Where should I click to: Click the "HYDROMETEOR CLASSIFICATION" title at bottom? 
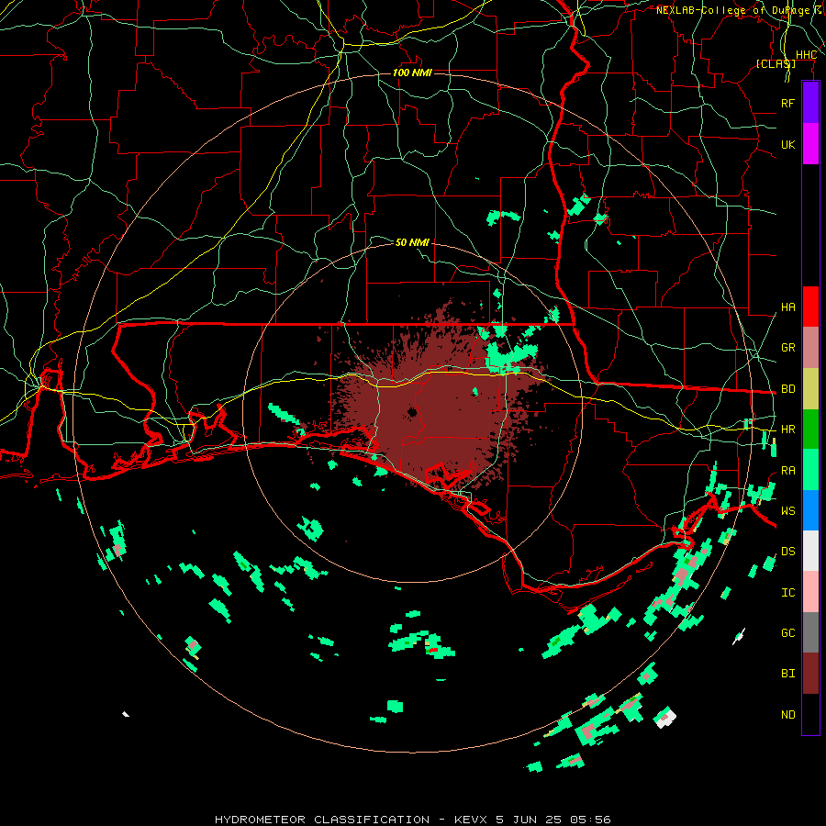tap(322, 820)
